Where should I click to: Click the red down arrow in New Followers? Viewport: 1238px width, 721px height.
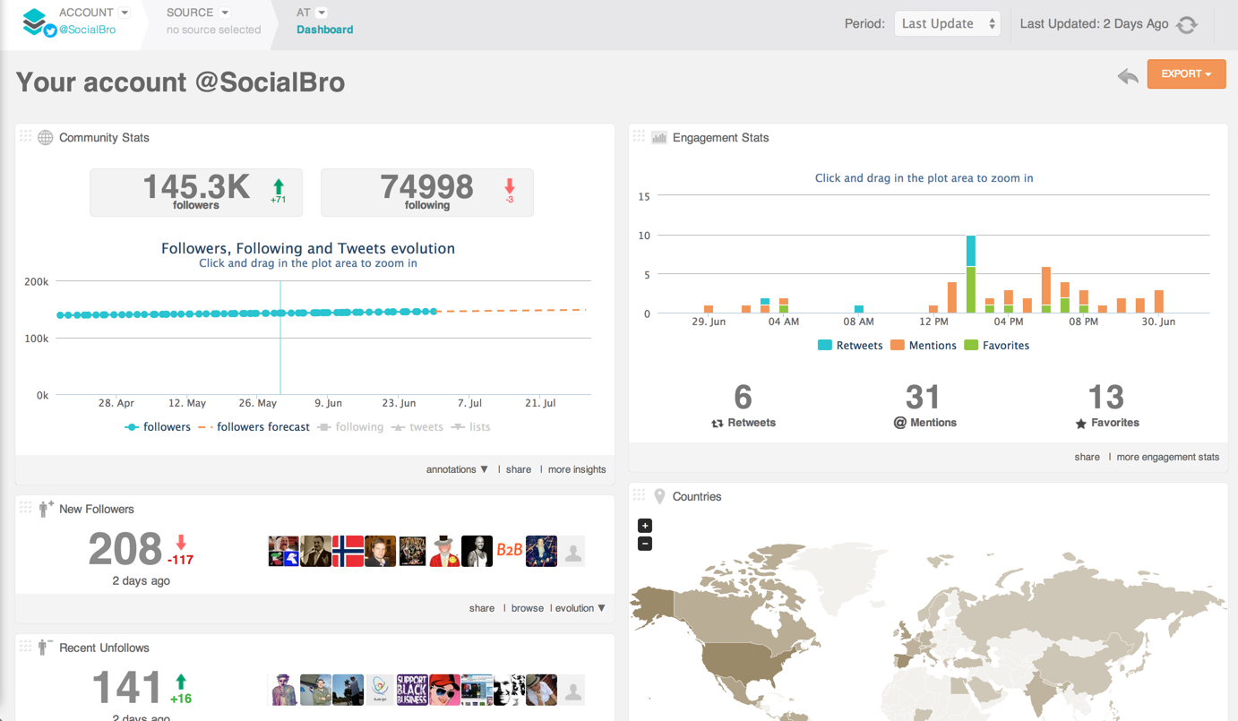click(181, 543)
